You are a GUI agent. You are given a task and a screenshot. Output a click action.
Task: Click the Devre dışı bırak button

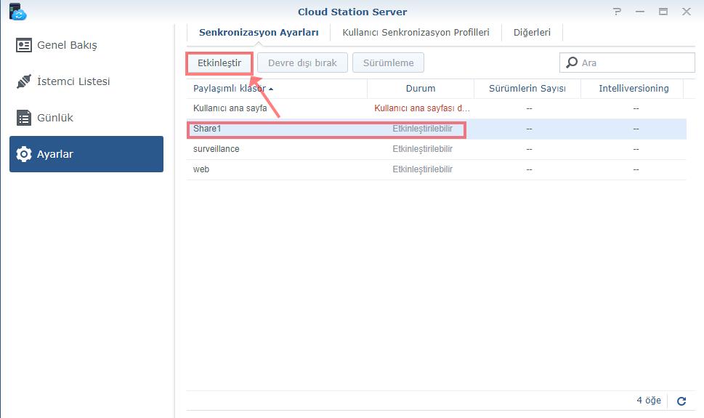click(x=302, y=63)
